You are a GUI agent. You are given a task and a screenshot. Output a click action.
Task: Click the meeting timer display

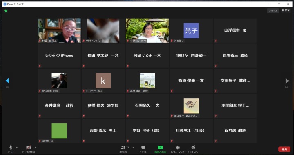click(x=273, y=11)
